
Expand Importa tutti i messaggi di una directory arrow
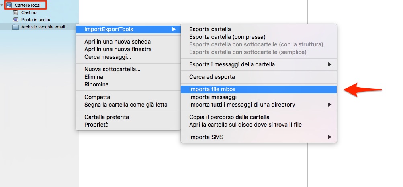pos(330,105)
